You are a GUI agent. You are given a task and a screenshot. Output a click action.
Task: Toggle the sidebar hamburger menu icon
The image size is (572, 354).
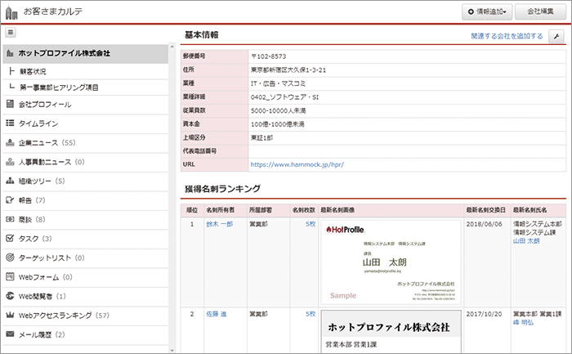click(11, 33)
